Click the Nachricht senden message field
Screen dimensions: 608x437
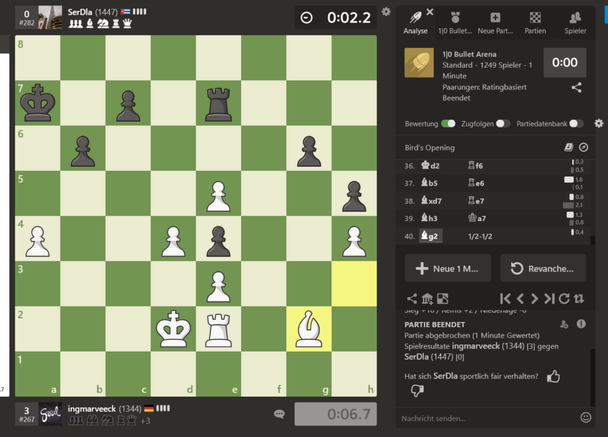point(487,418)
